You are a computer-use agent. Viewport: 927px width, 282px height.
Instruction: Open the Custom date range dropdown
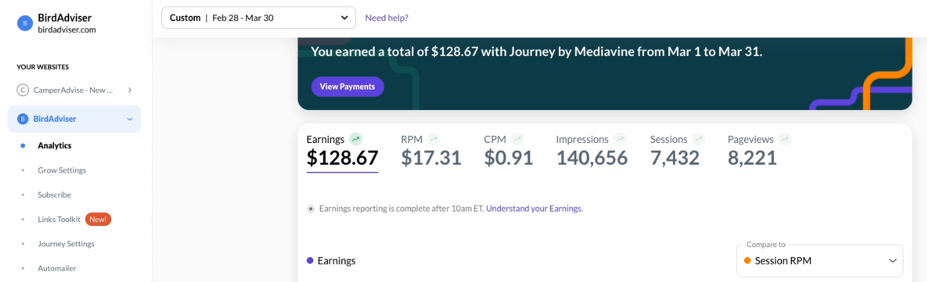point(259,18)
